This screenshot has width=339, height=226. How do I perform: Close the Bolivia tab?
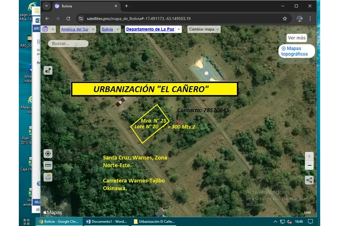pos(116,6)
